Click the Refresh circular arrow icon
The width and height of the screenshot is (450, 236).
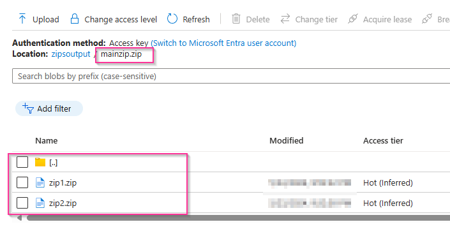(x=172, y=19)
